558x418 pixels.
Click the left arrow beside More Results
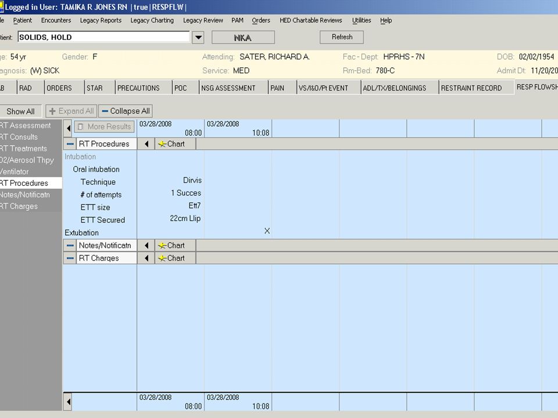pyautogui.click(x=69, y=128)
